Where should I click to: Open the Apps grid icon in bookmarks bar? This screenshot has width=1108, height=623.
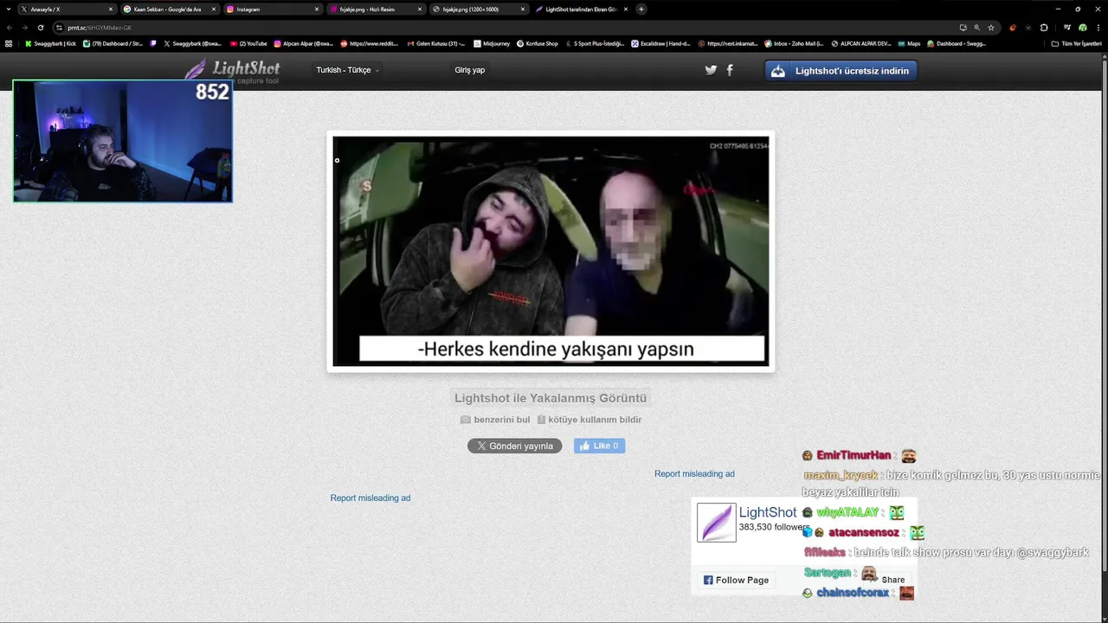[9, 43]
